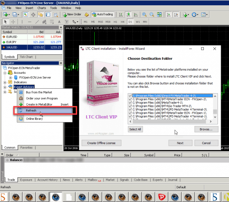The width and height of the screenshot is (229, 202).
Task: Select the Cursor arrow tool
Action: 6,22
